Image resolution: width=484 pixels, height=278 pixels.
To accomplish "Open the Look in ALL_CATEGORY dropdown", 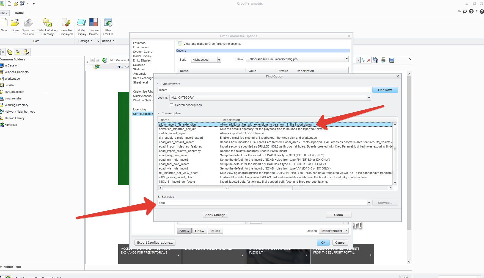I will coord(369,98).
